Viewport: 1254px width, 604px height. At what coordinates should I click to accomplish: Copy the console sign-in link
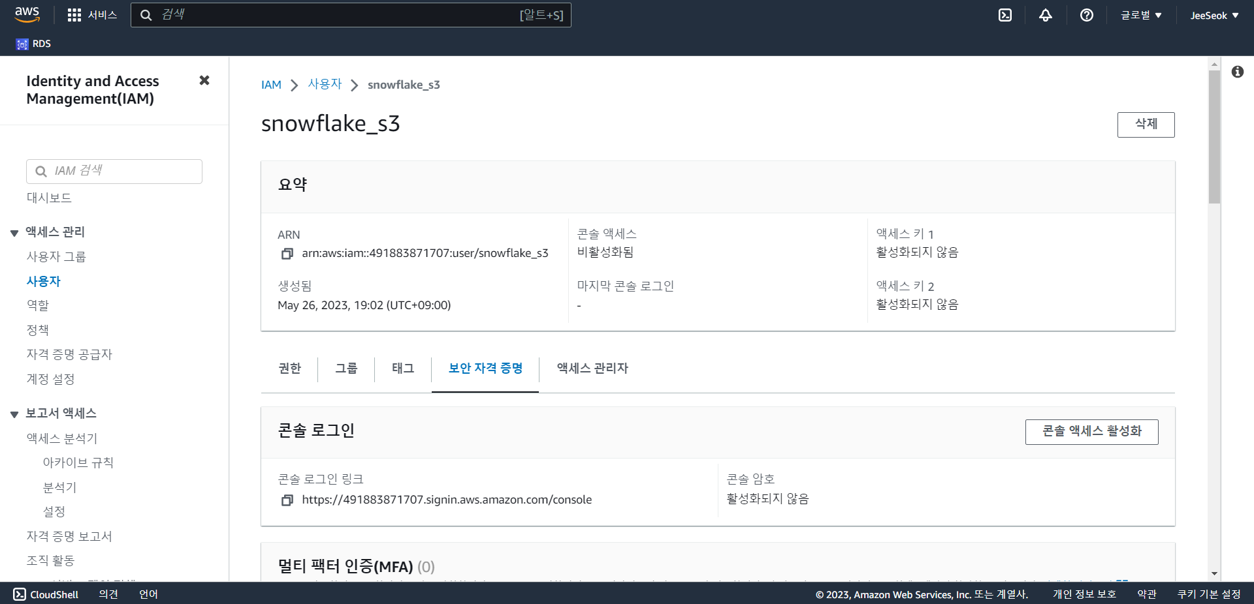pyautogui.click(x=287, y=500)
